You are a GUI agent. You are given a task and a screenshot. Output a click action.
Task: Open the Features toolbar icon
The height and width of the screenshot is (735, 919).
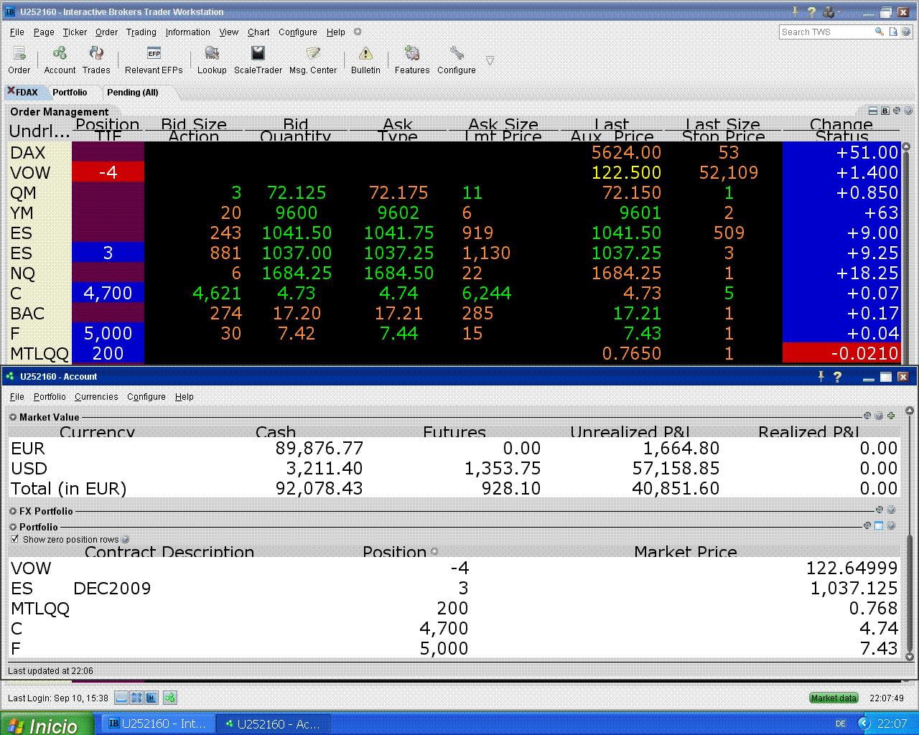click(412, 55)
